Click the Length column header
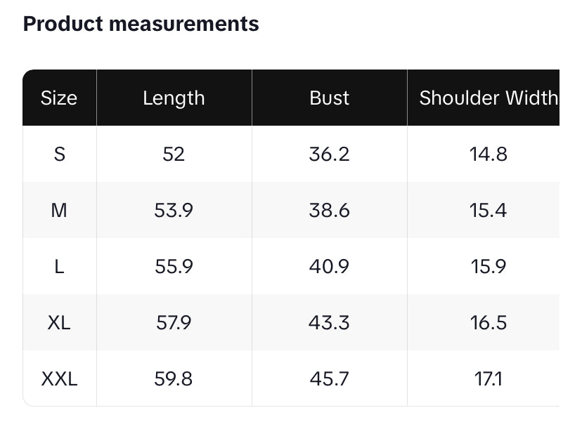This screenshot has width=582, height=422. [x=174, y=98]
